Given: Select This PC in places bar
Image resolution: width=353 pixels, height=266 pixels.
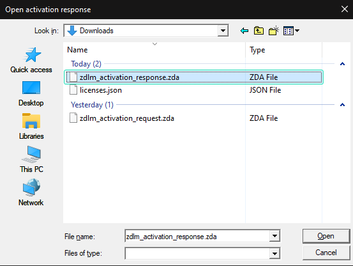Looking at the screenshot, I should 31,160.
